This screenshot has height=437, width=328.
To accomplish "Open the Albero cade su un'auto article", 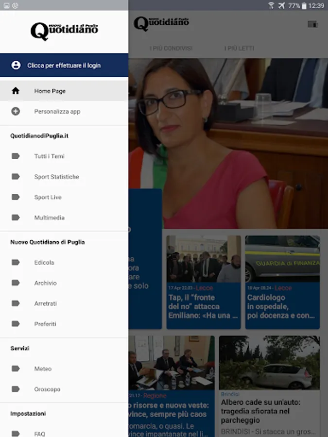I will click(x=269, y=387).
